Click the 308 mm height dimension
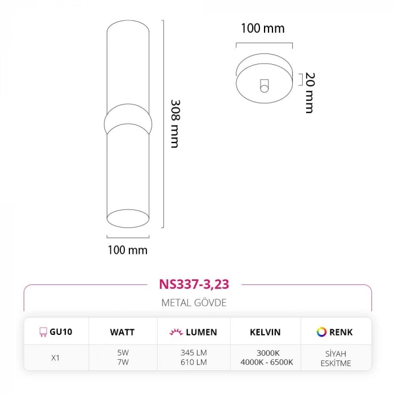Screen dimensions: 394x394 (x=175, y=124)
